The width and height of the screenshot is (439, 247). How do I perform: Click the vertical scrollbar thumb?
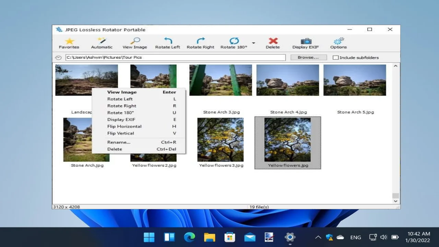click(x=395, y=196)
